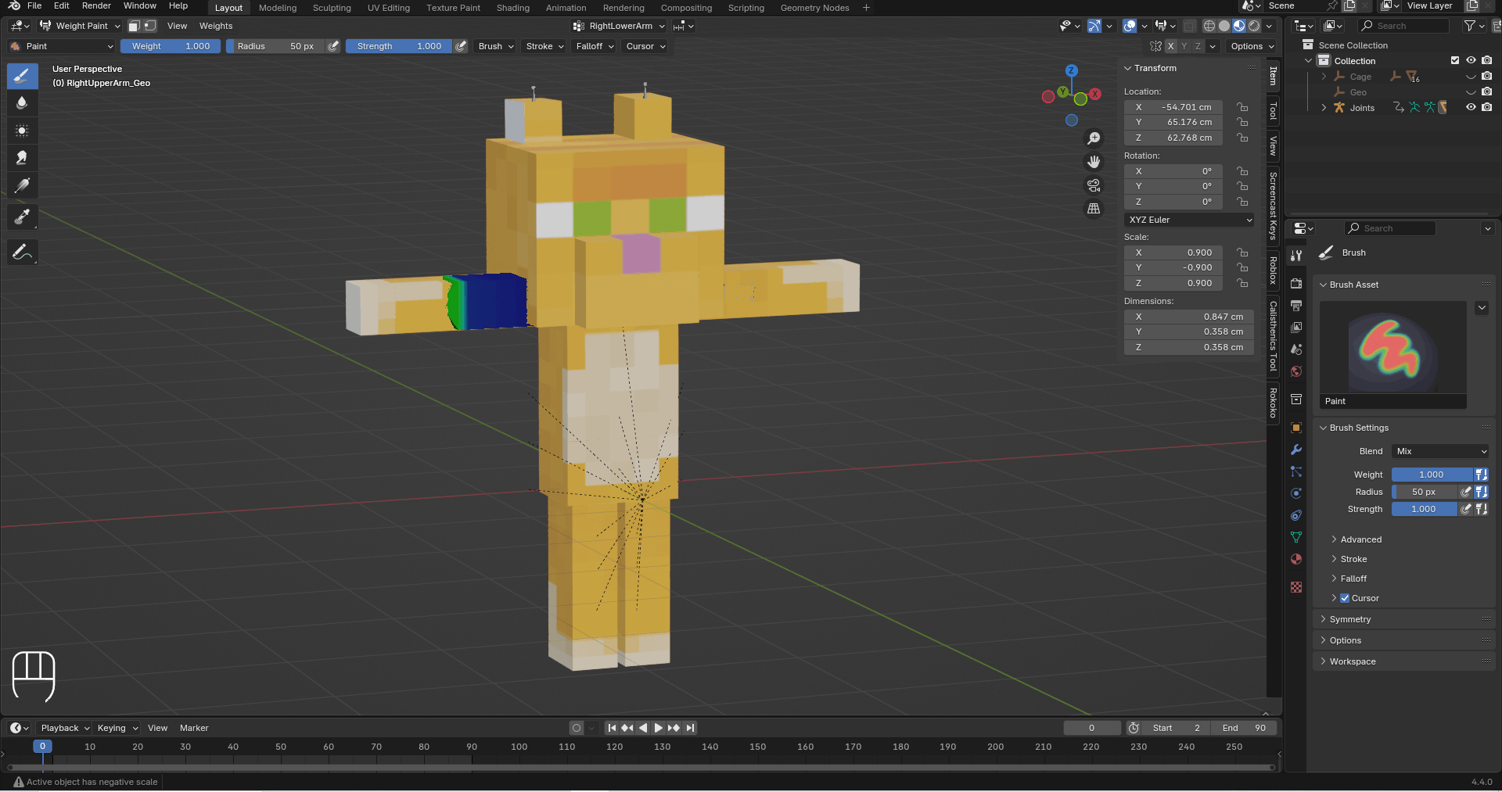Toggle camera view in viewport
The width and height of the screenshot is (1502, 792).
click(1094, 185)
